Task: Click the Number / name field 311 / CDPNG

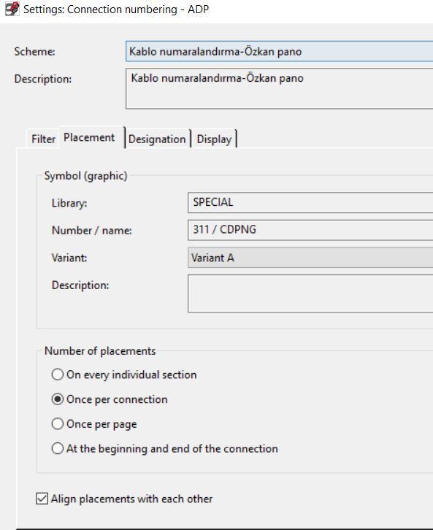Action: [x=310, y=230]
